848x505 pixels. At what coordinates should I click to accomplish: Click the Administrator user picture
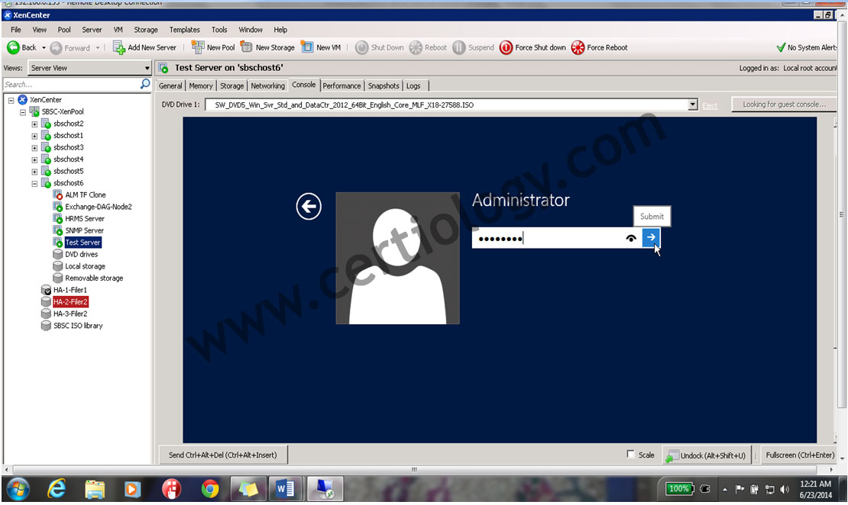pyautogui.click(x=397, y=258)
